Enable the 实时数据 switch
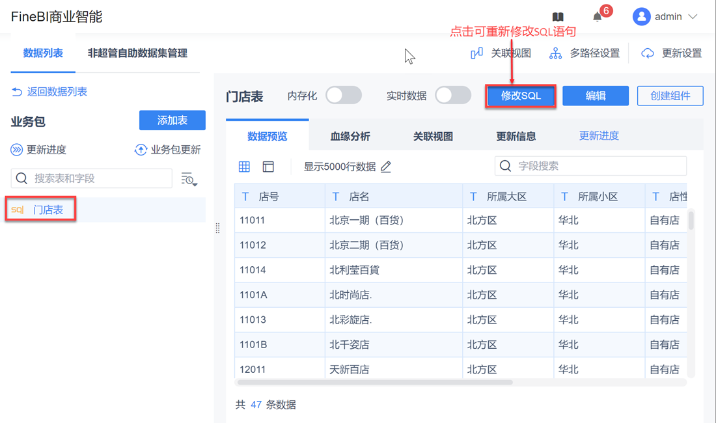Screen dimensions: 716x423 pyautogui.click(x=453, y=96)
